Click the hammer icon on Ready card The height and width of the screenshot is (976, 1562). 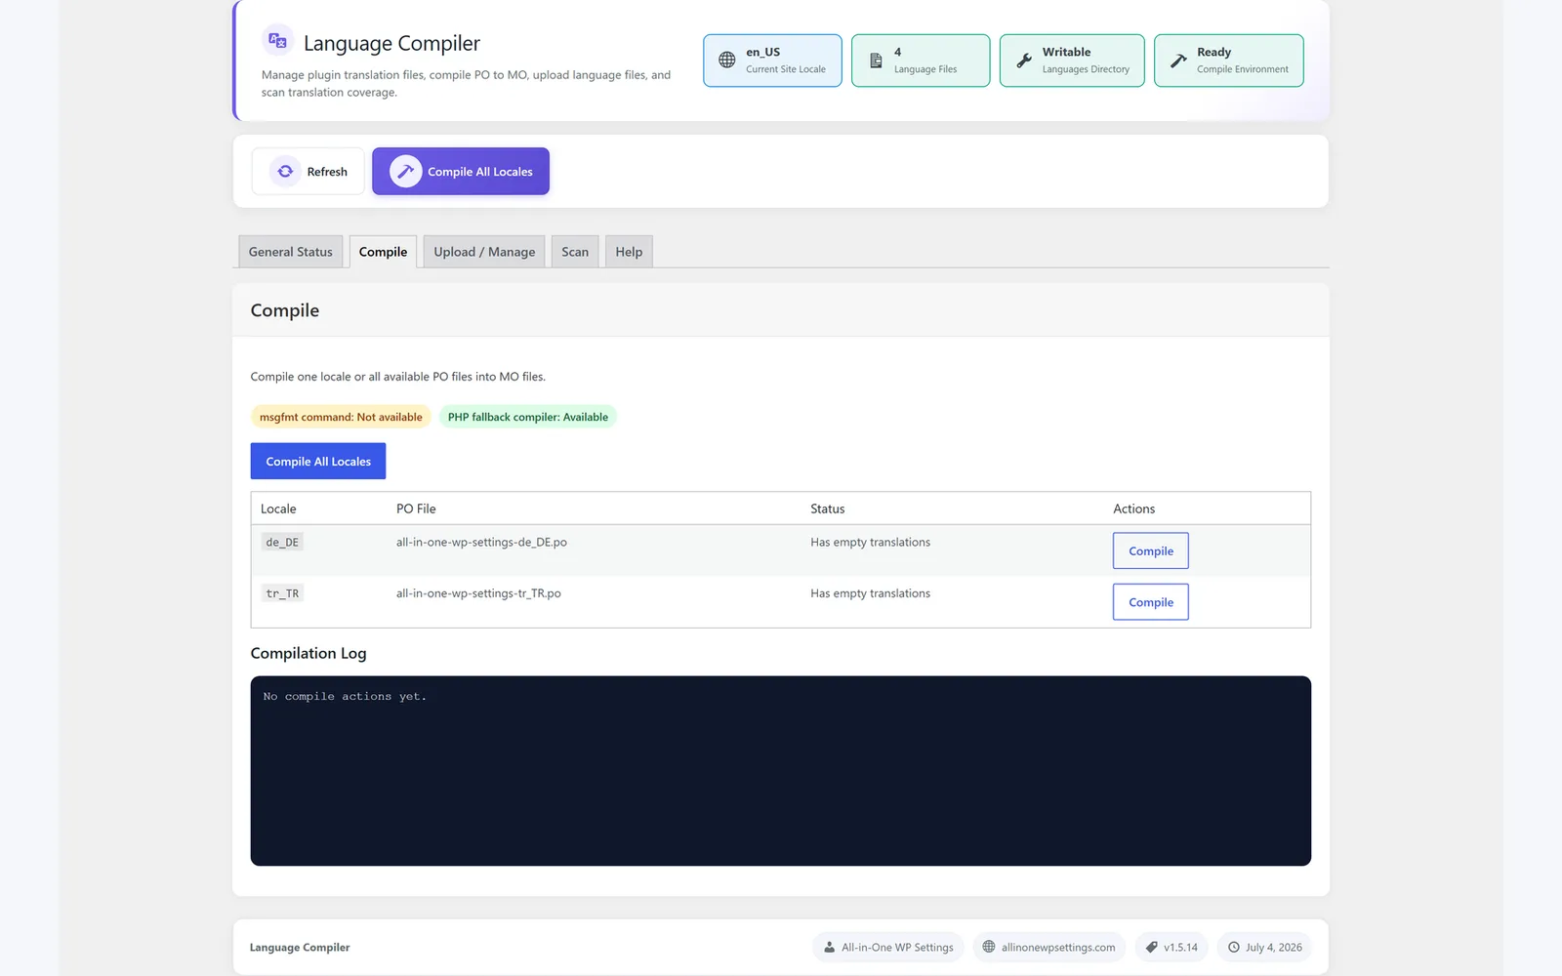[x=1178, y=61]
